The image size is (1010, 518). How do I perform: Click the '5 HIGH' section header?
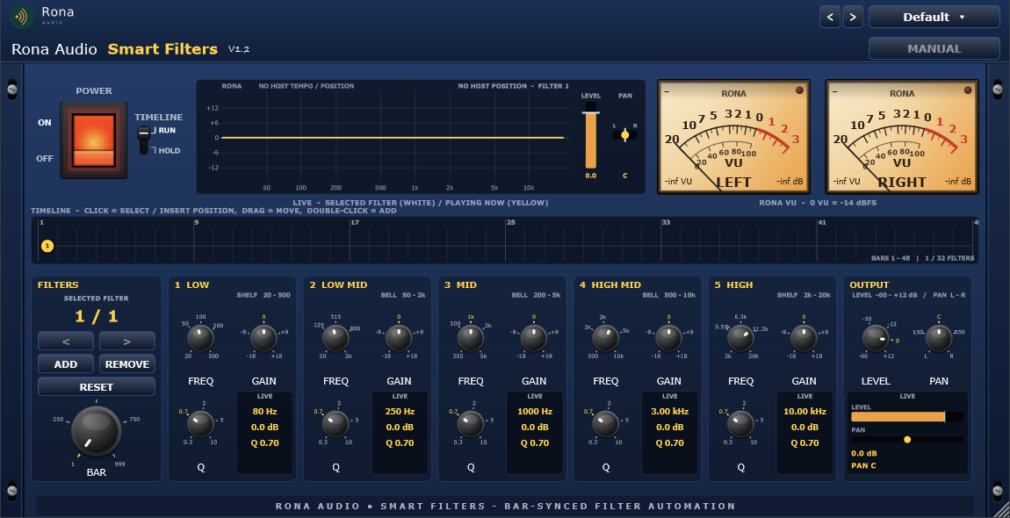733,284
